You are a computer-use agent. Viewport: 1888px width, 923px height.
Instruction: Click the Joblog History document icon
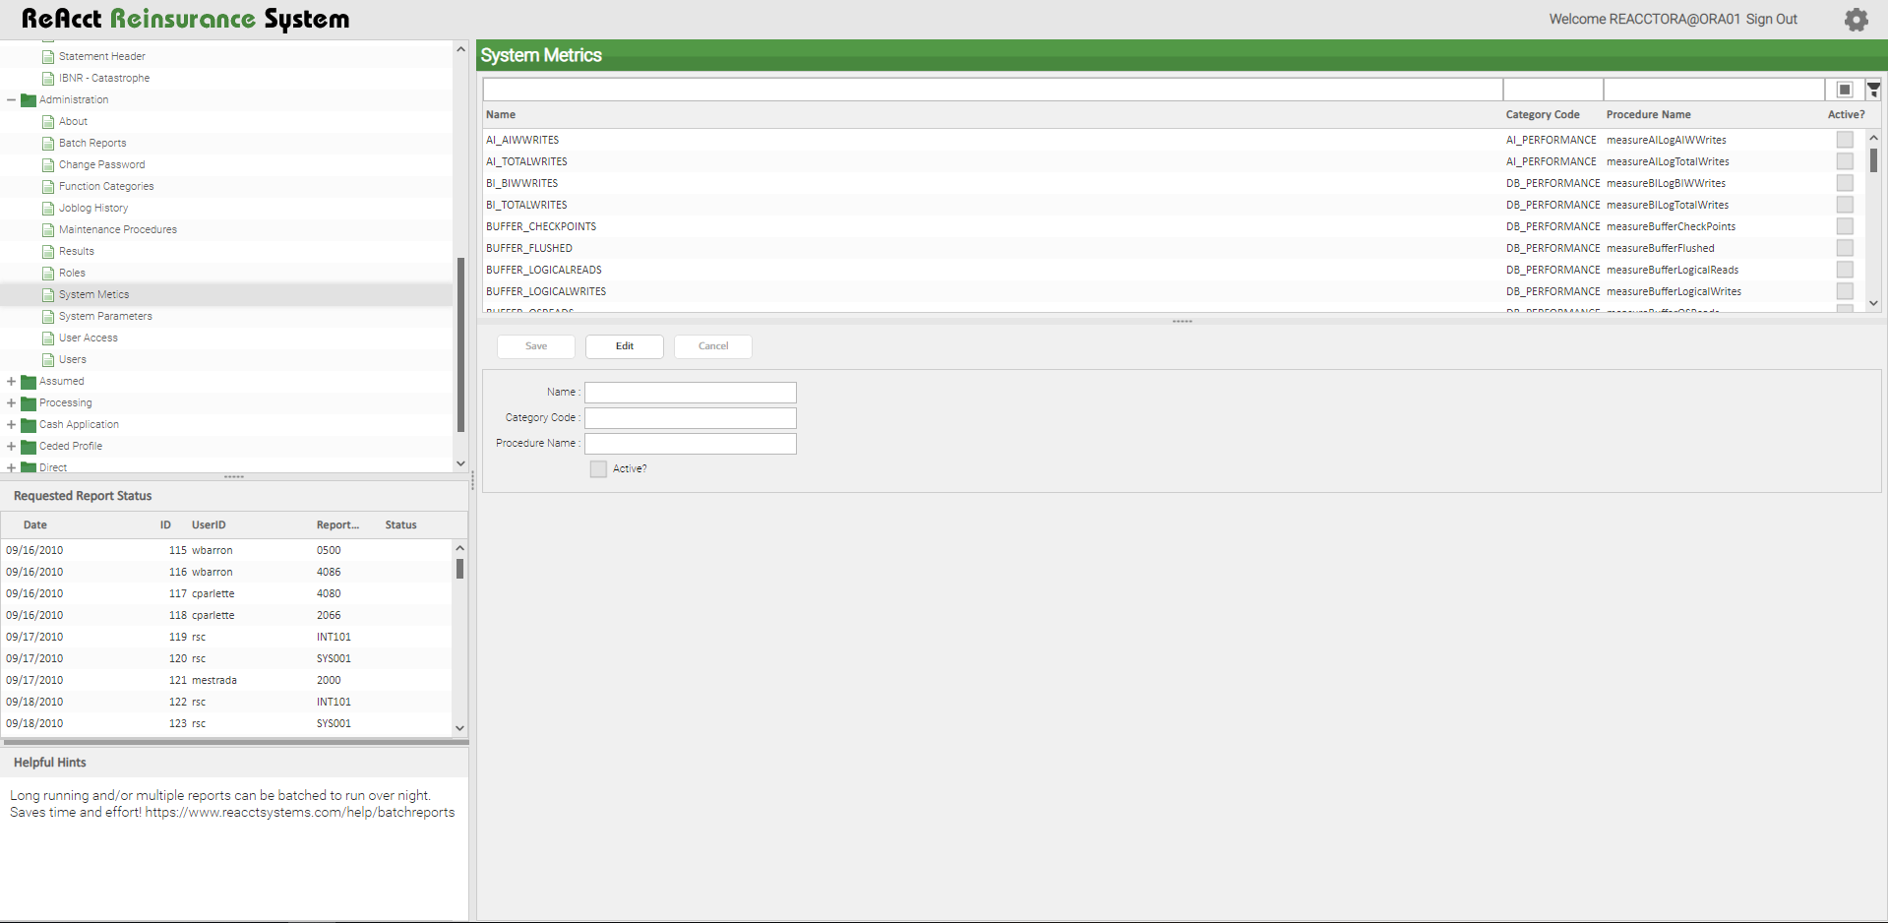pos(48,209)
